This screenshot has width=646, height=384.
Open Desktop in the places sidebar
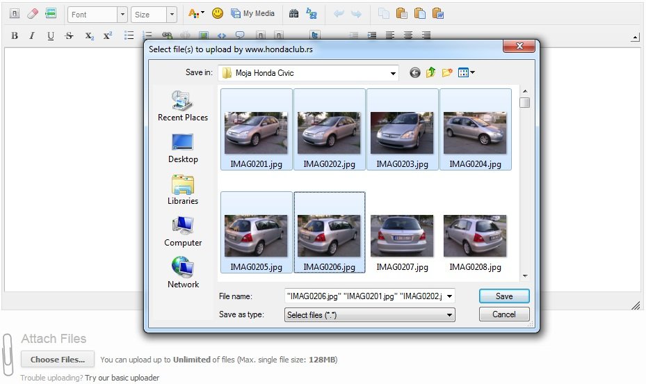point(183,148)
